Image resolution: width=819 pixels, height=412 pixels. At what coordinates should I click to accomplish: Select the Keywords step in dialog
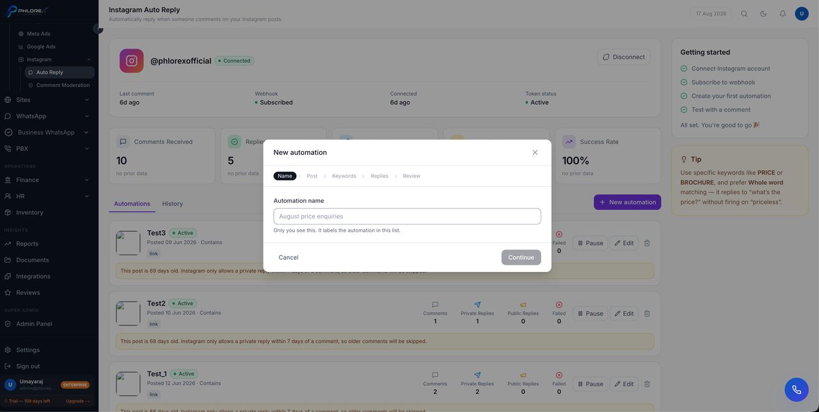point(344,176)
